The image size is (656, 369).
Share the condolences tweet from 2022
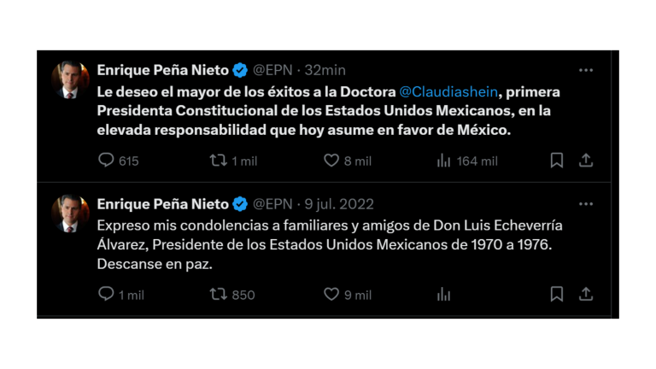coord(586,294)
